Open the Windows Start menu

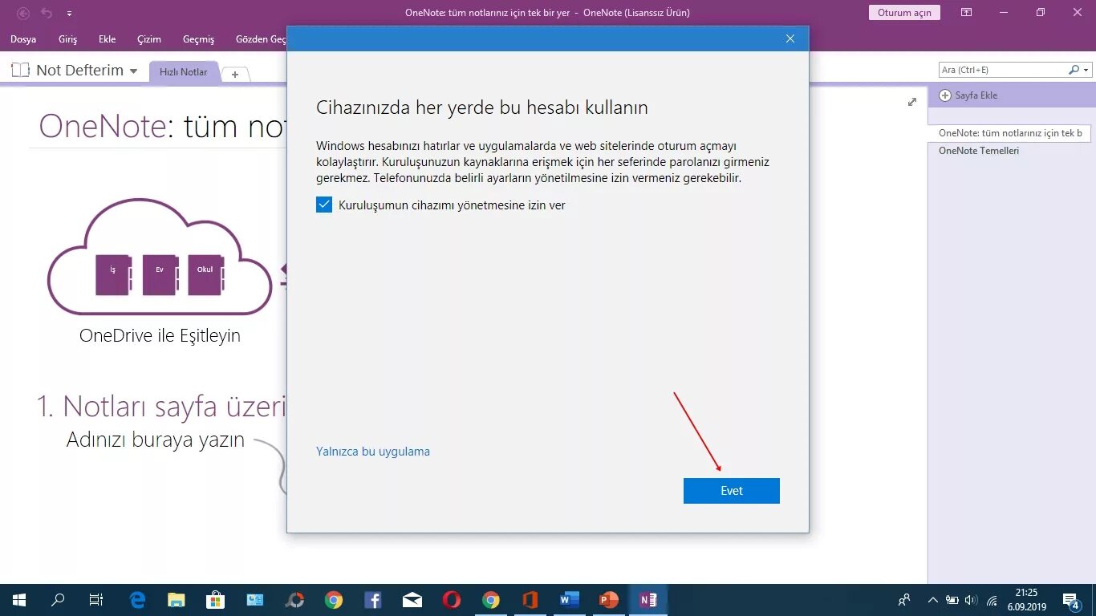(x=19, y=600)
